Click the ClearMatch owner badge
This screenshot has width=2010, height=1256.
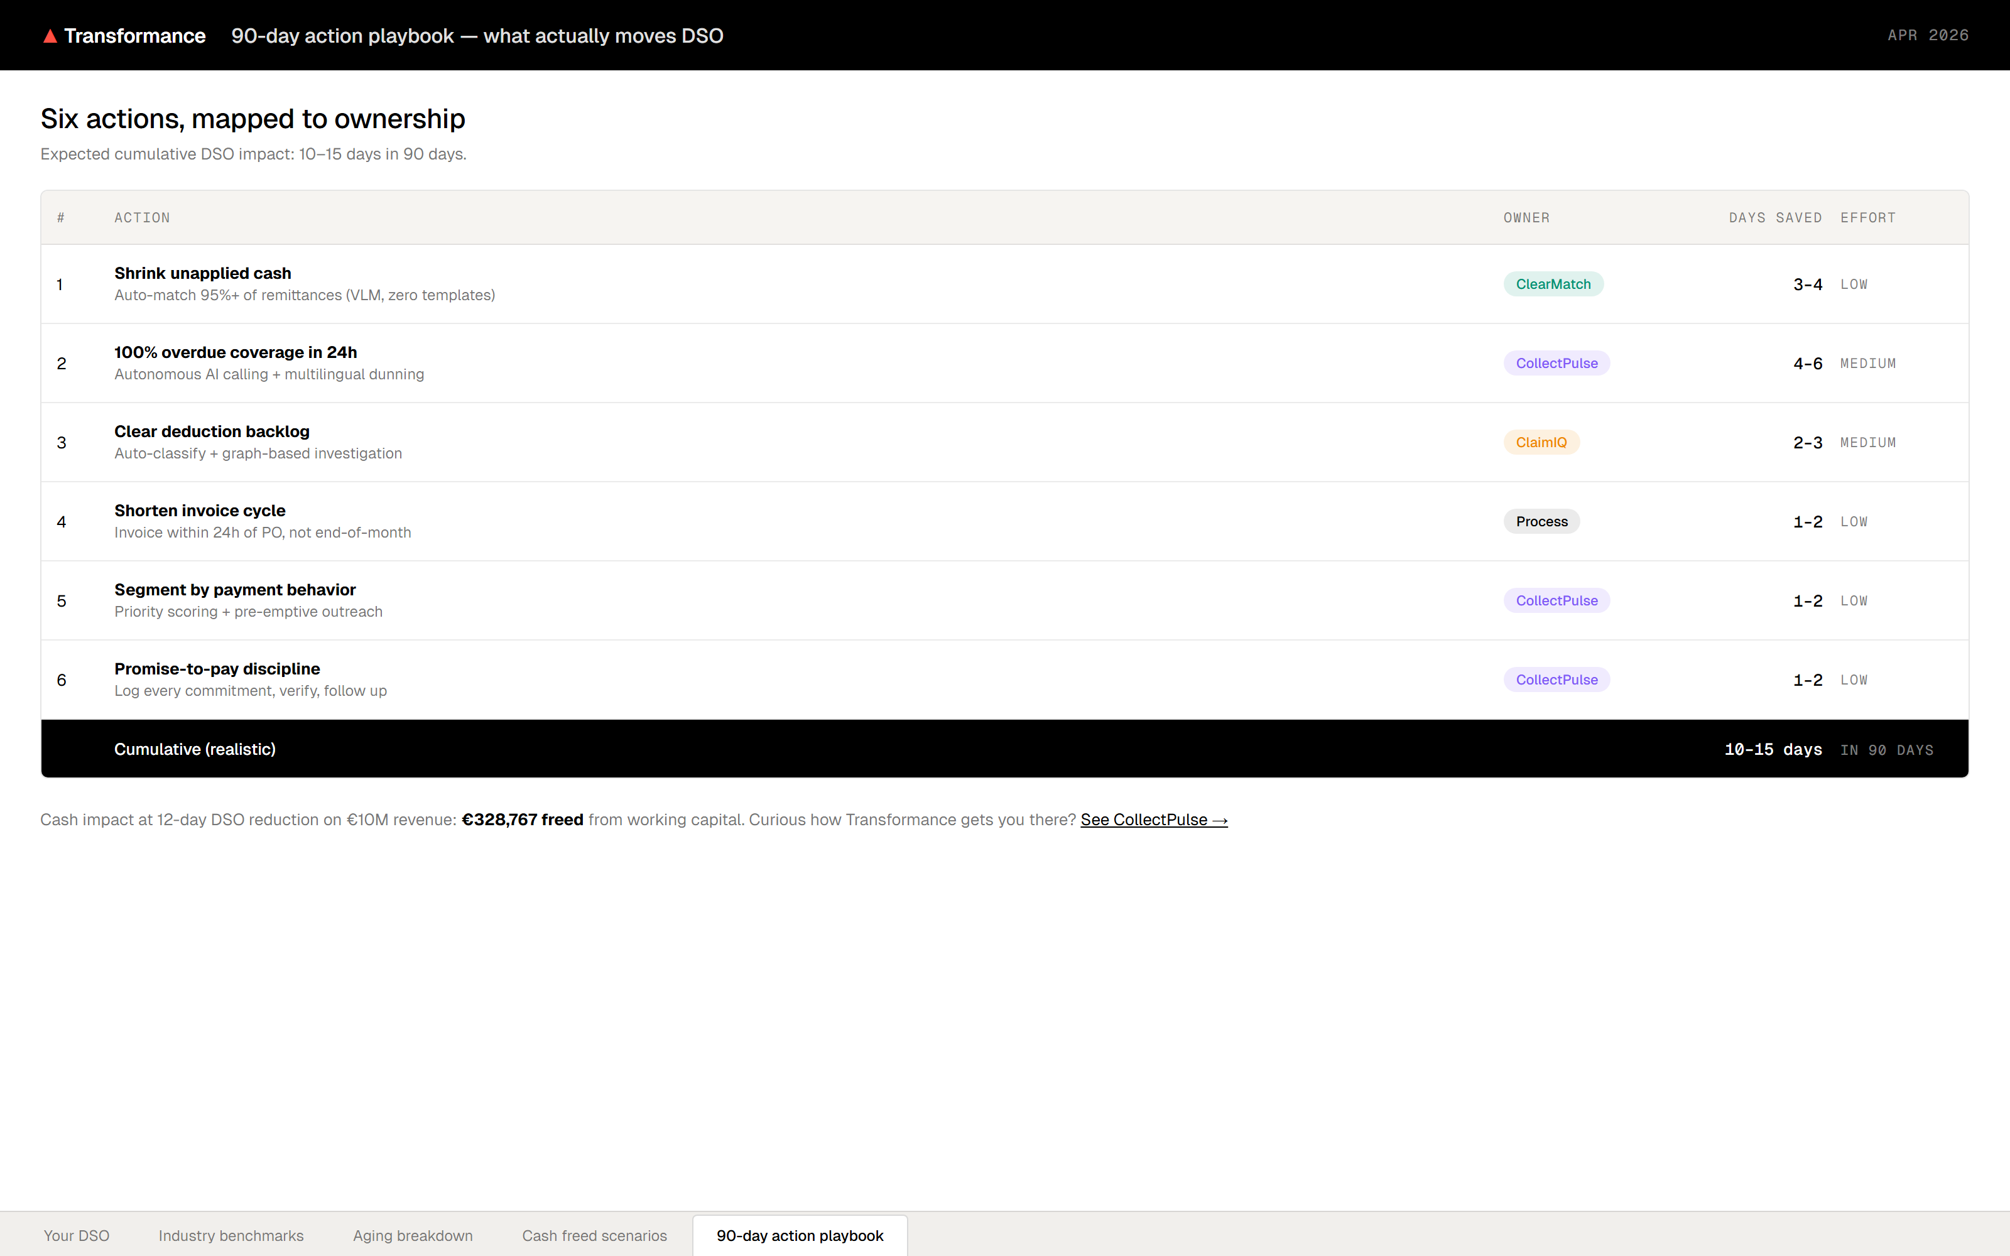(x=1552, y=284)
